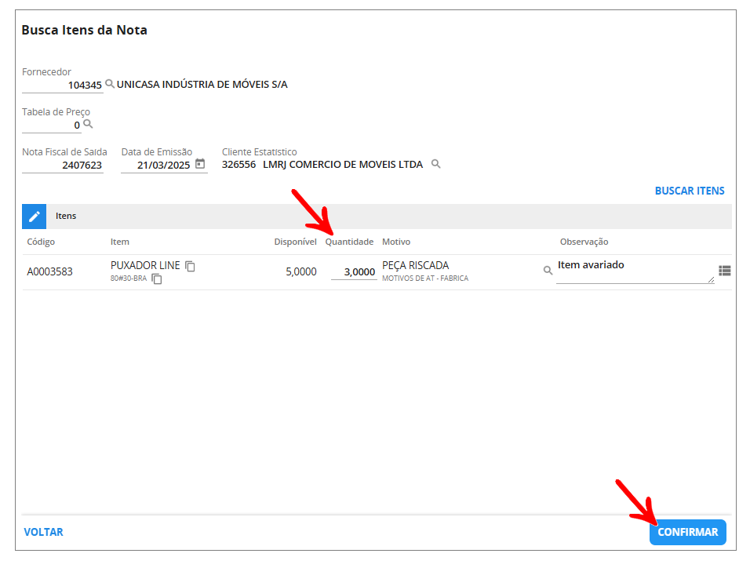Click the Tabela de Preço search icon
Screen dimensions: 750x568
click(88, 124)
